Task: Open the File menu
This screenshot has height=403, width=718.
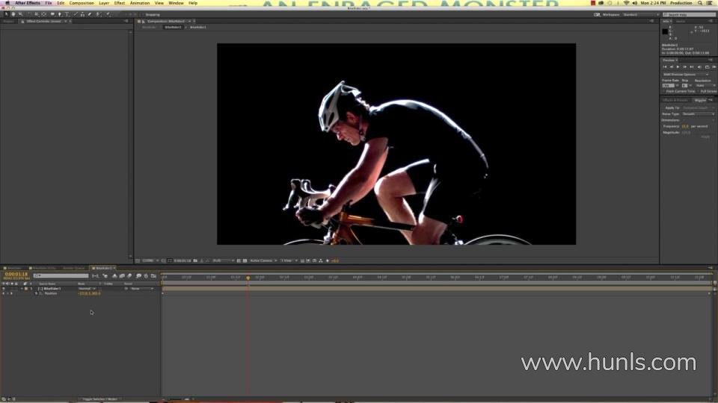Action: point(49,3)
